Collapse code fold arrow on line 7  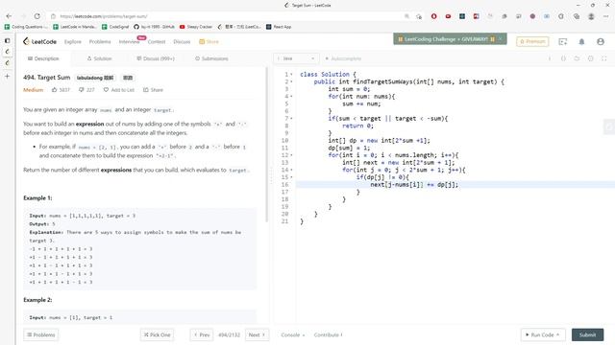(291, 118)
